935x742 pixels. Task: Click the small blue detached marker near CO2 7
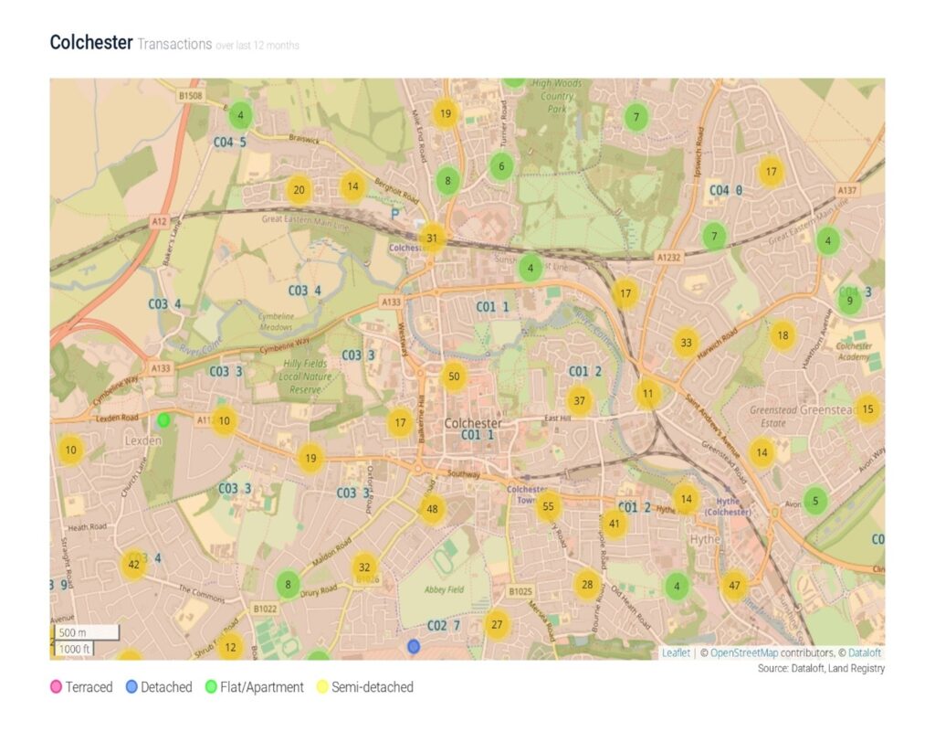tap(414, 647)
